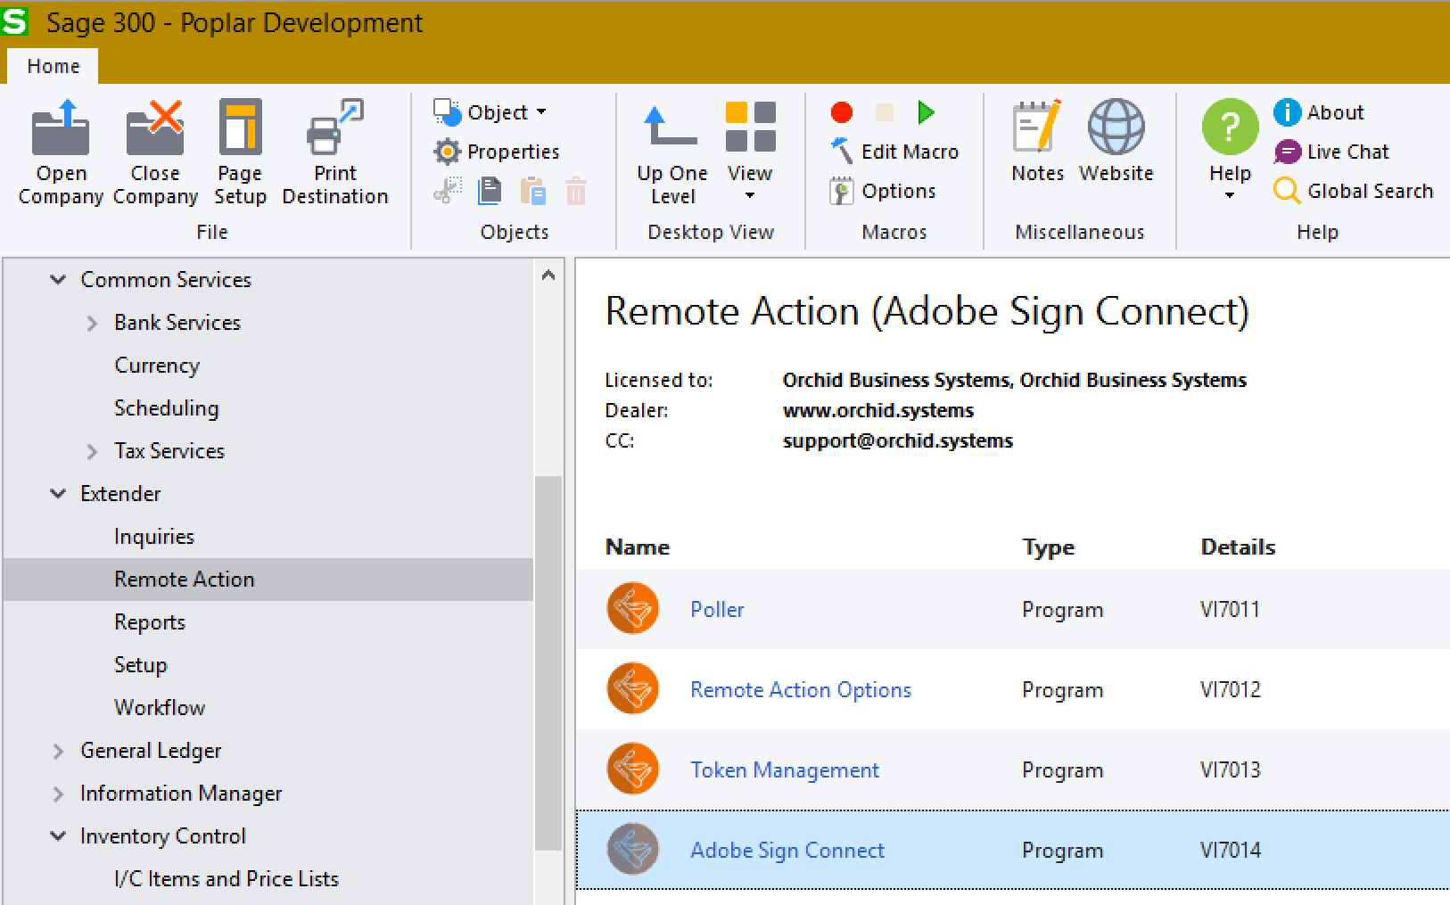Expand General Ledger chevron
This screenshot has height=905, width=1450.
[x=58, y=751]
